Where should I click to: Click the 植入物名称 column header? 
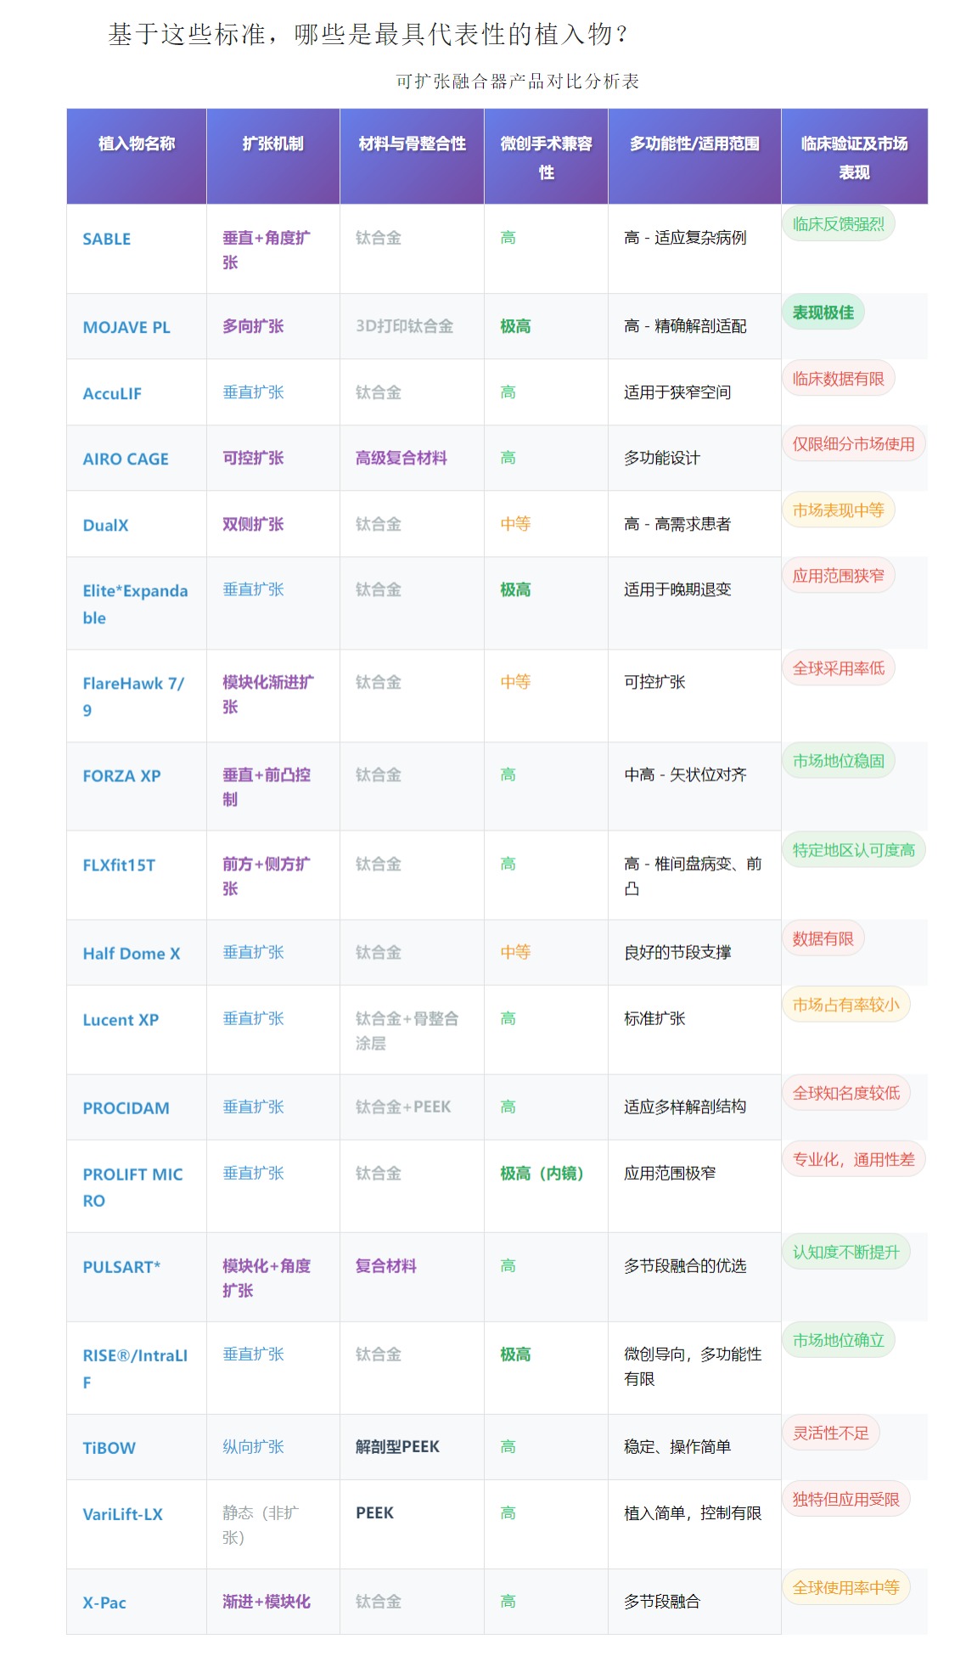(x=137, y=144)
